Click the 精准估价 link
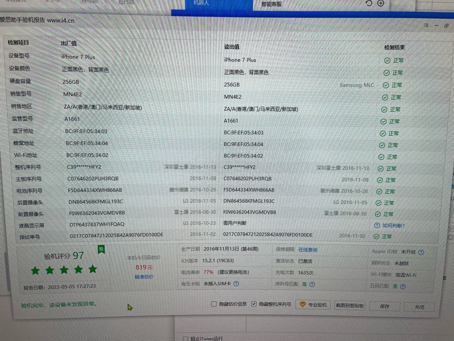The width and height of the screenshot is (454, 341). click(x=144, y=277)
